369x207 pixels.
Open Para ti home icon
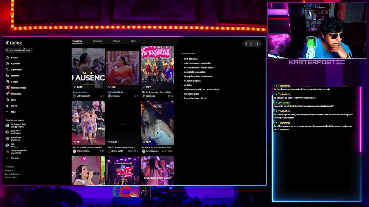point(7,57)
